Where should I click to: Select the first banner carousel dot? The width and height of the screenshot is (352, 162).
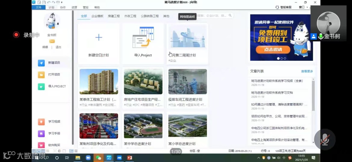[x=278, y=59]
